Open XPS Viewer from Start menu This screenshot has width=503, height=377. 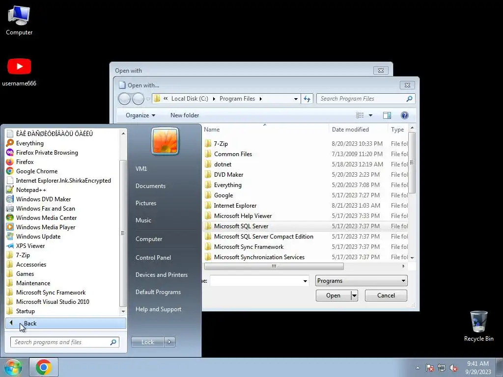pyautogui.click(x=30, y=245)
